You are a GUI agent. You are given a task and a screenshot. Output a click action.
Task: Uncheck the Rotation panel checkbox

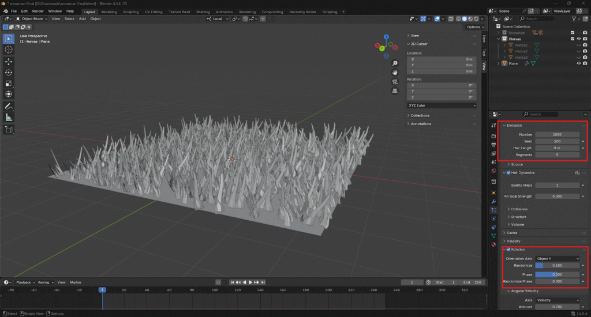click(508, 250)
